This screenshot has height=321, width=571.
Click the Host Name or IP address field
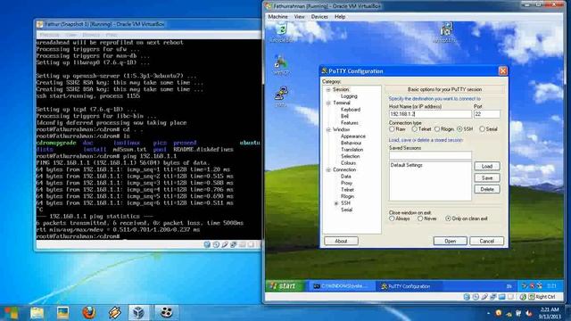pos(430,114)
